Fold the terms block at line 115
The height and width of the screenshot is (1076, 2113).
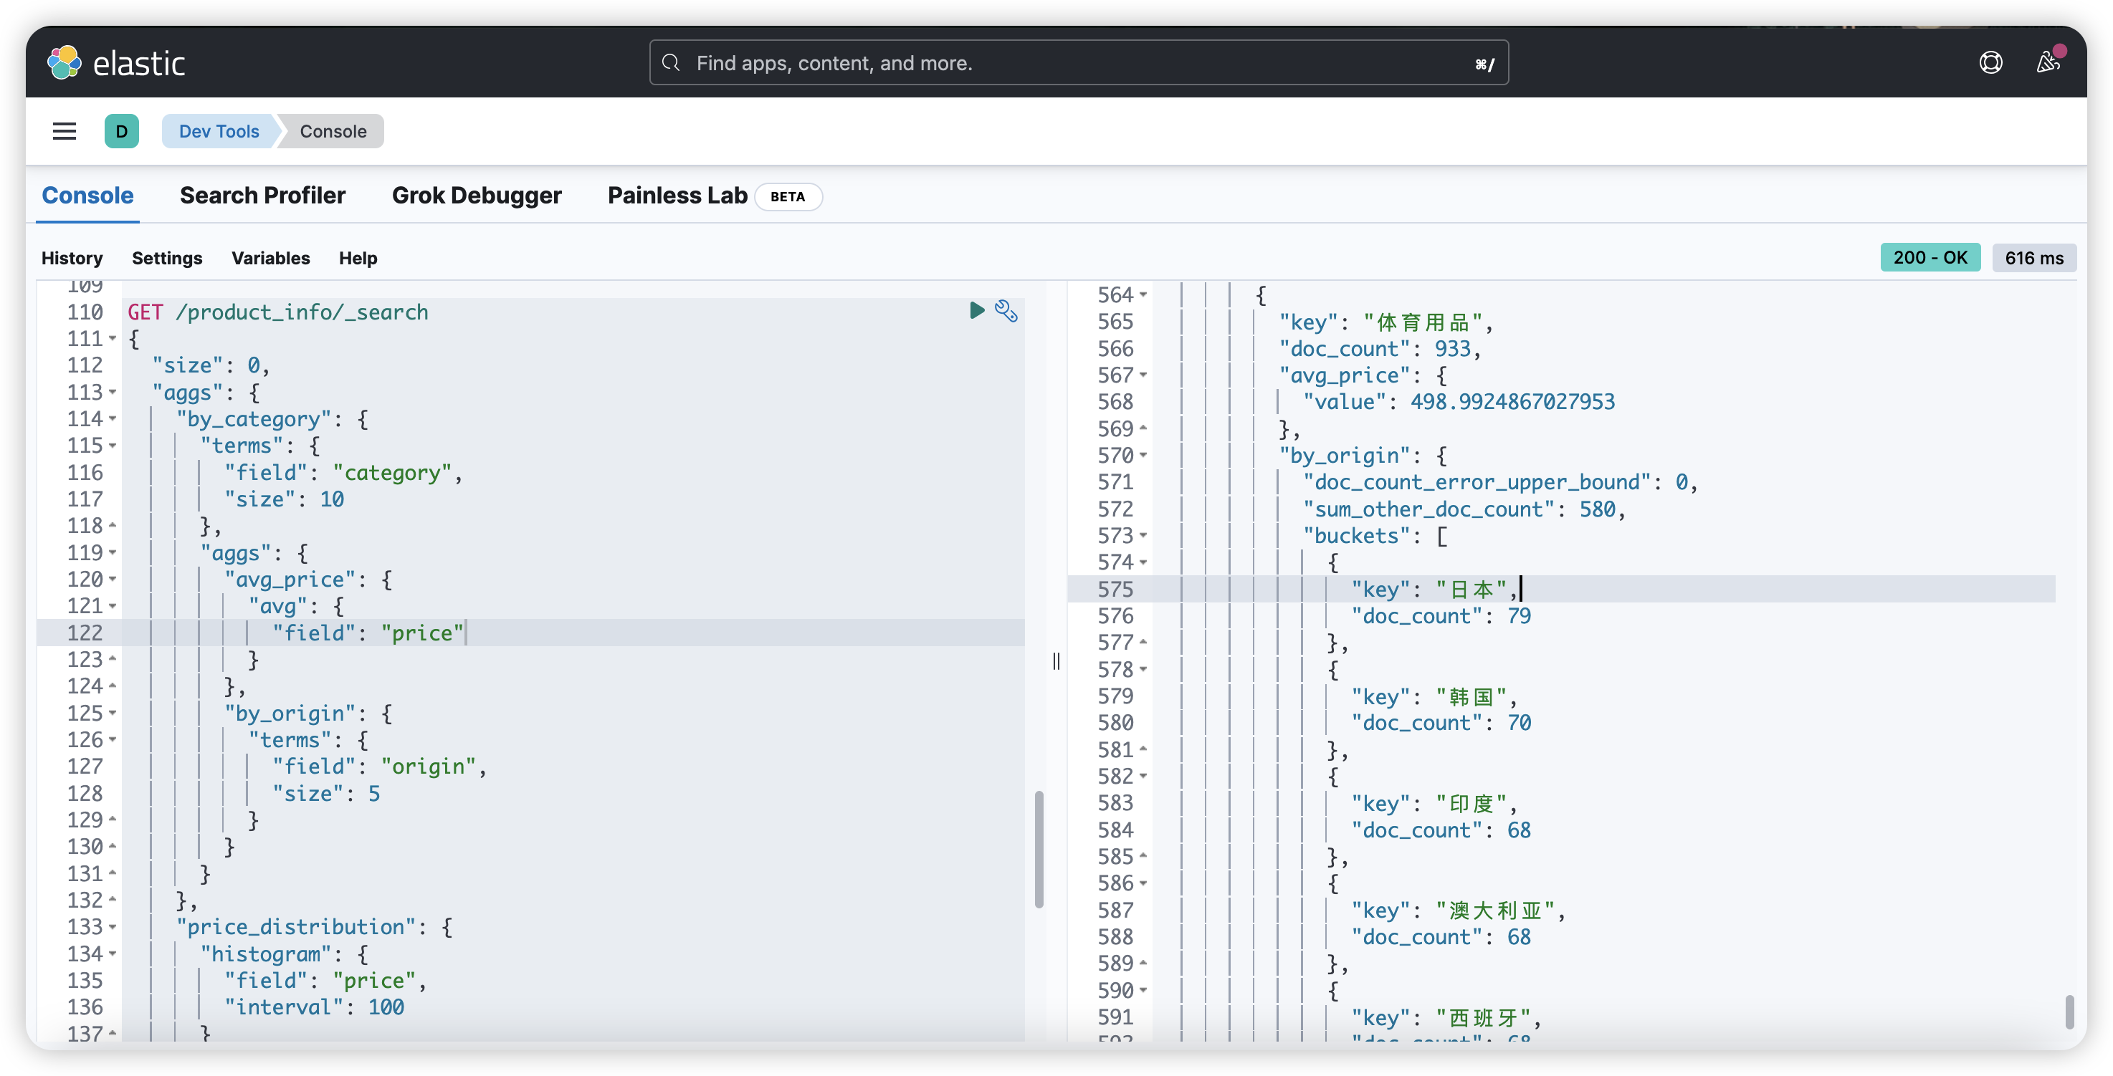[x=113, y=446]
